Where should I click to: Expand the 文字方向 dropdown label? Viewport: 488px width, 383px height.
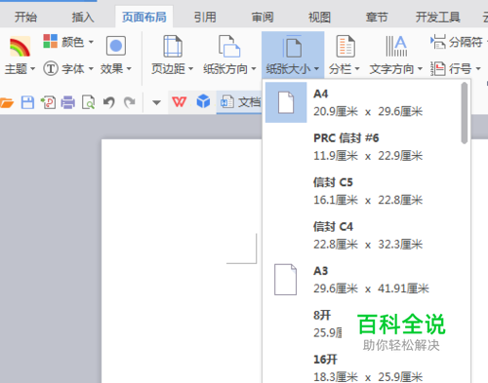click(x=396, y=68)
